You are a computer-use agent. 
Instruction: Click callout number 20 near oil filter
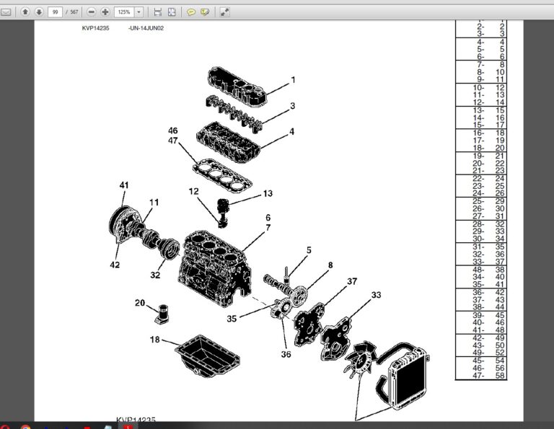[140, 303]
